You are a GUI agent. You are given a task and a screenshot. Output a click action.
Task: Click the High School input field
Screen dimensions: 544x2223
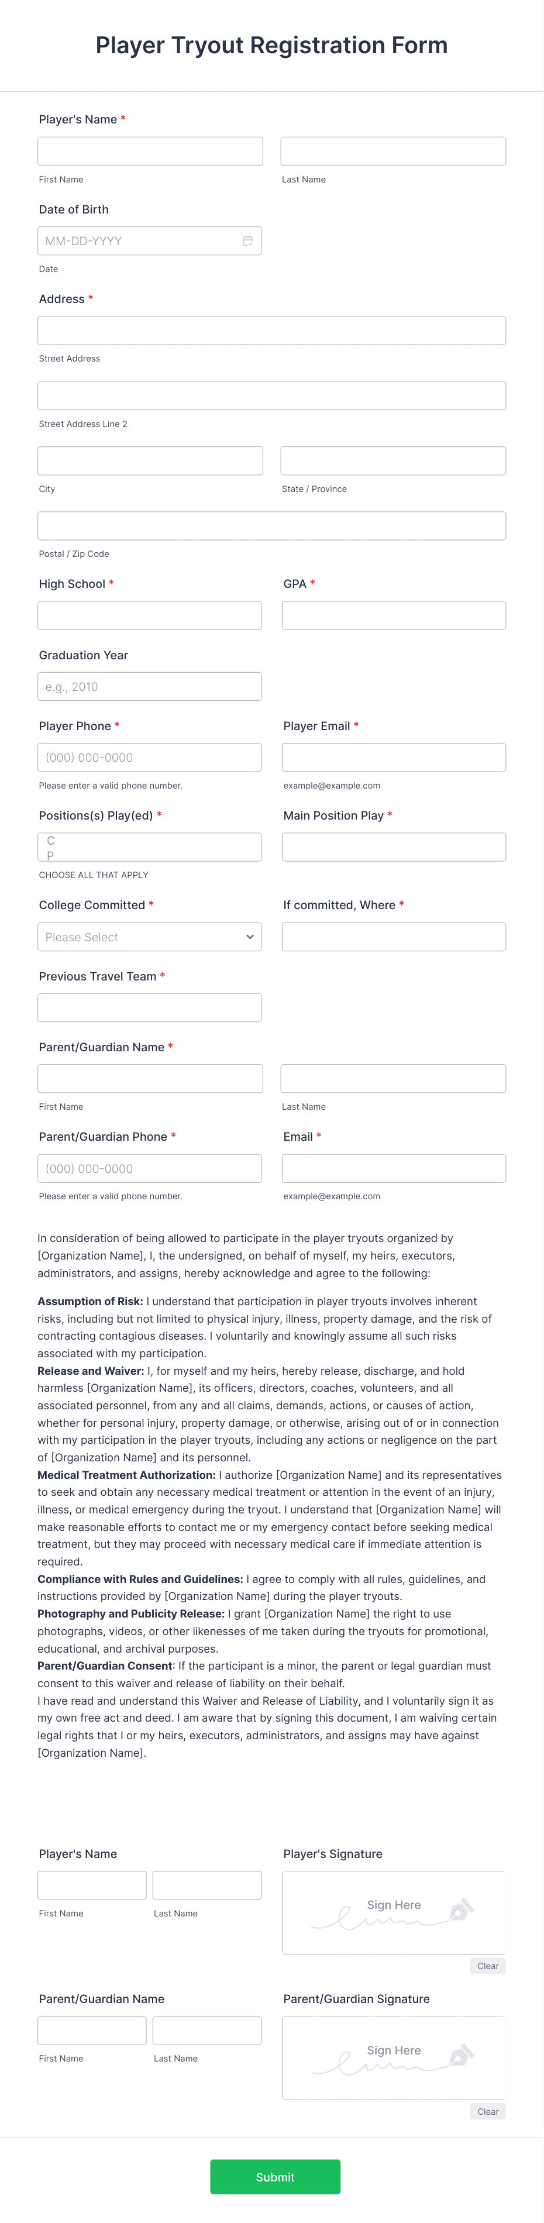(149, 615)
